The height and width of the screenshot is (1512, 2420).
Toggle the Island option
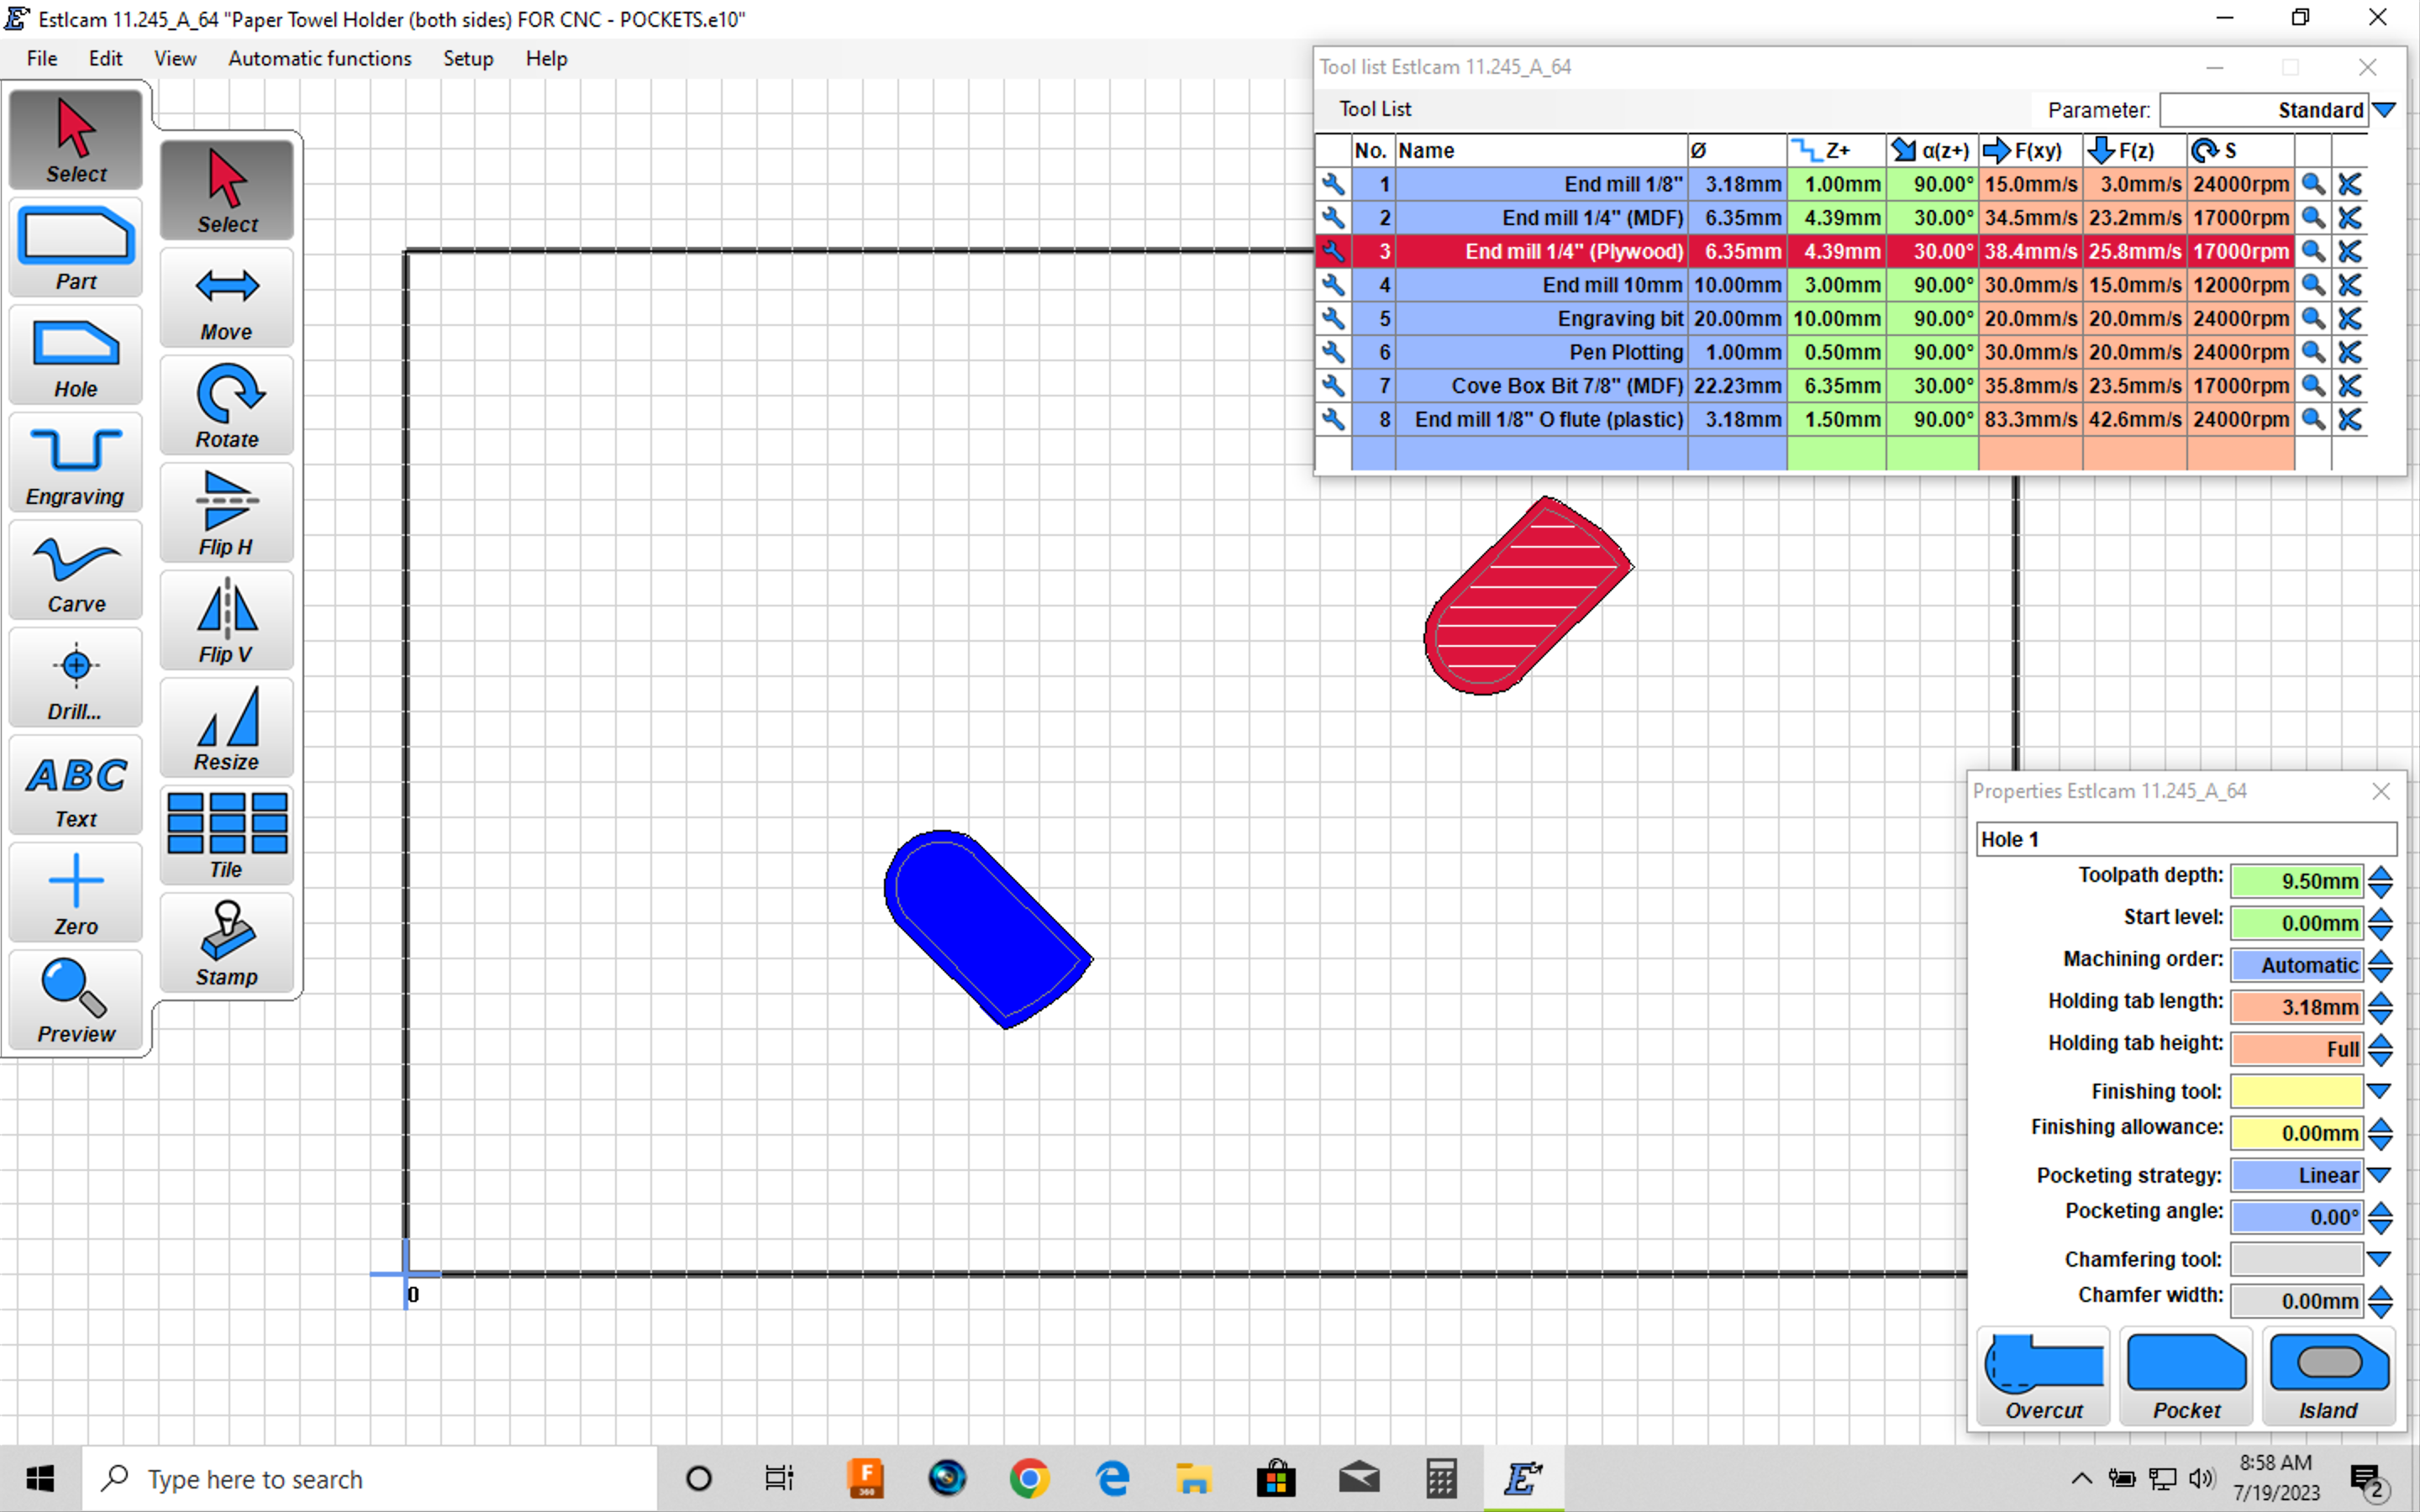pyautogui.click(x=2329, y=1376)
